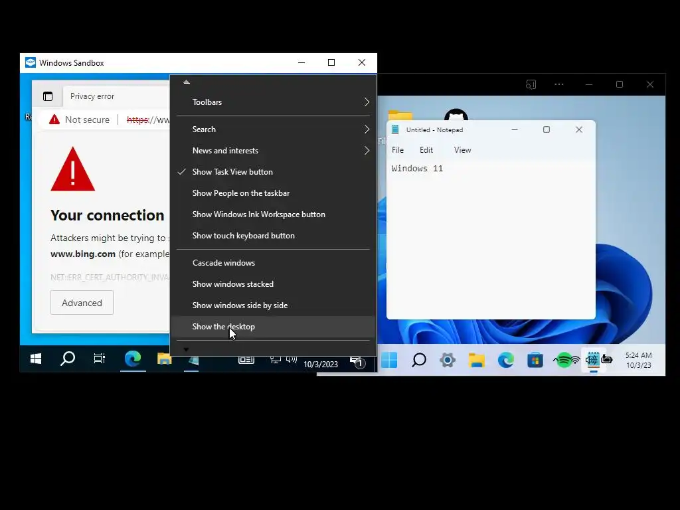This screenshot has width=680, height=510.
Task: Click the context menu scroll-down arrow
Action: click(x=187, y=349)
